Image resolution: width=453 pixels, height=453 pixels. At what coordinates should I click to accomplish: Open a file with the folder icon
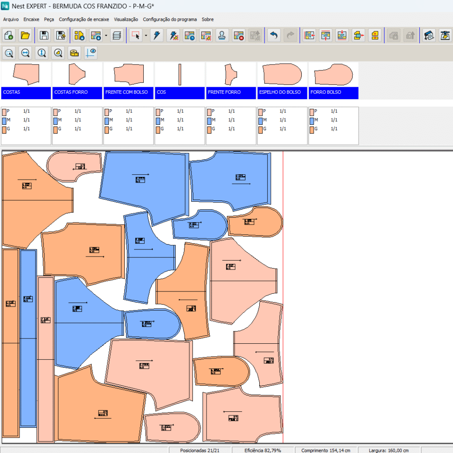click(x=25, y=36)
